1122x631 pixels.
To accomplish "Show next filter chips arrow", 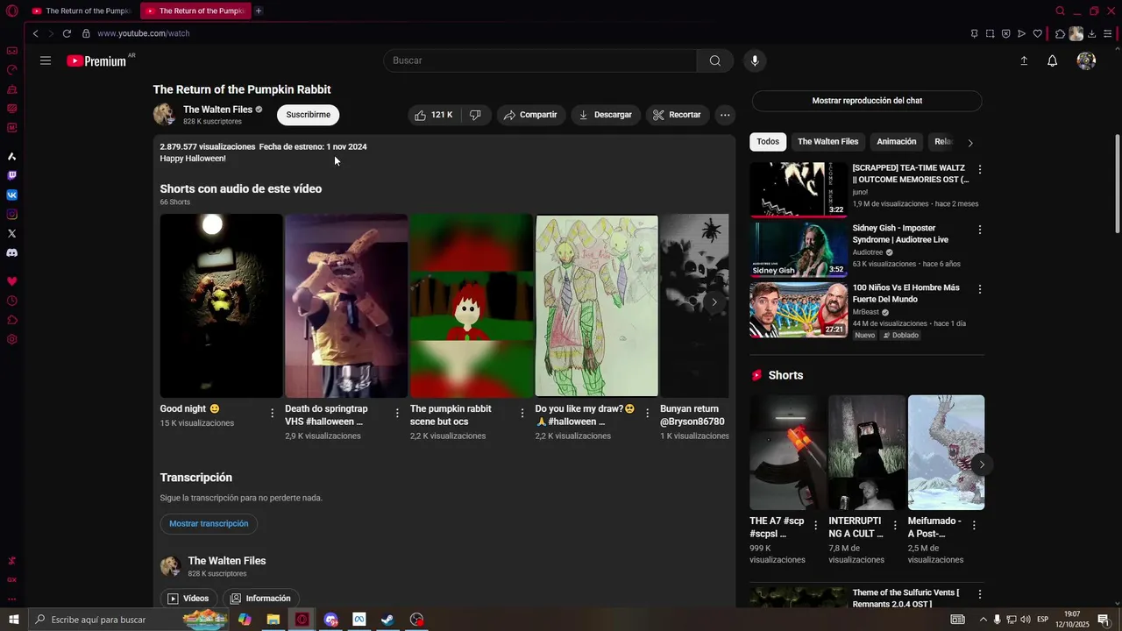I will coord(969,143).
